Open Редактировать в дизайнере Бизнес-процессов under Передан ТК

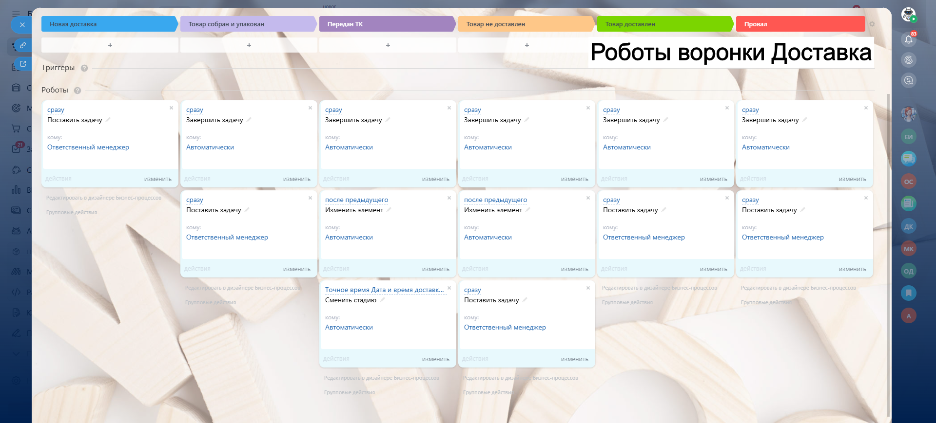(382, 378)
